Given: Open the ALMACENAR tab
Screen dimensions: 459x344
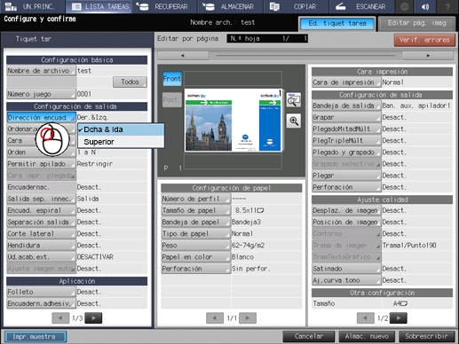Looking at the screenshot, I should coord(231,6).
